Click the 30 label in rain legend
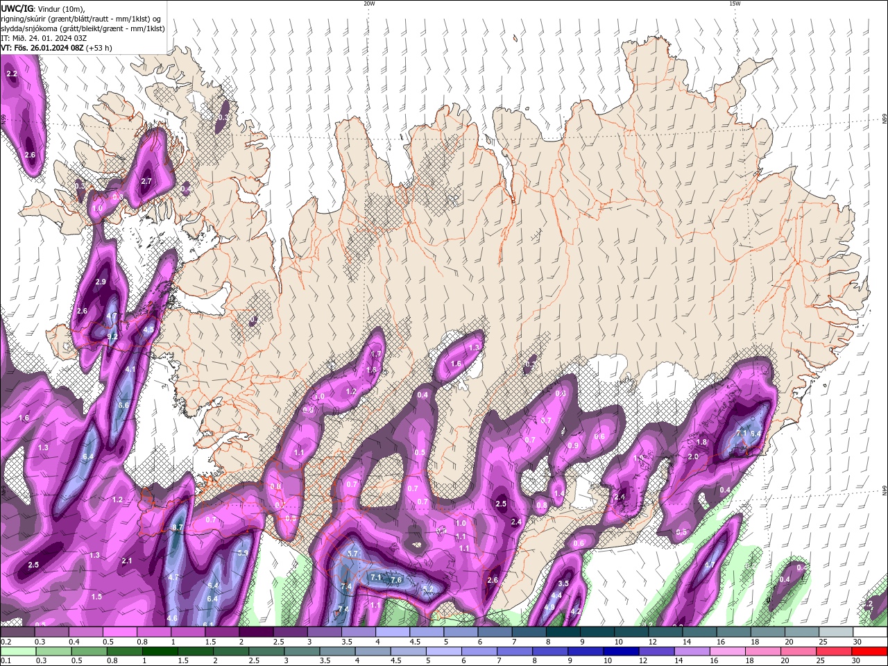This screenshot has width=888, height=666. point(855,661)
